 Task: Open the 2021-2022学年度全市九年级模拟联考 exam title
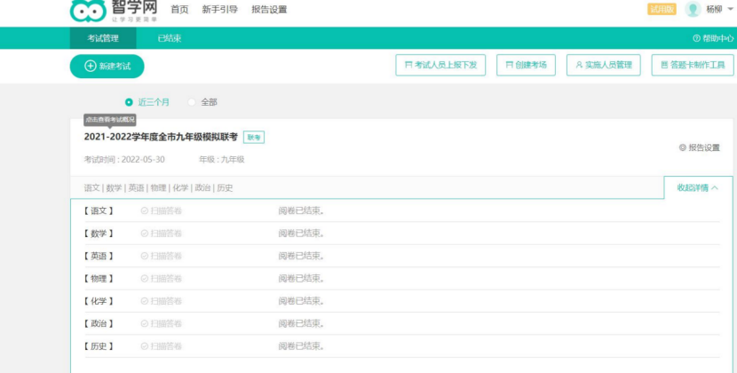[161, 137]
